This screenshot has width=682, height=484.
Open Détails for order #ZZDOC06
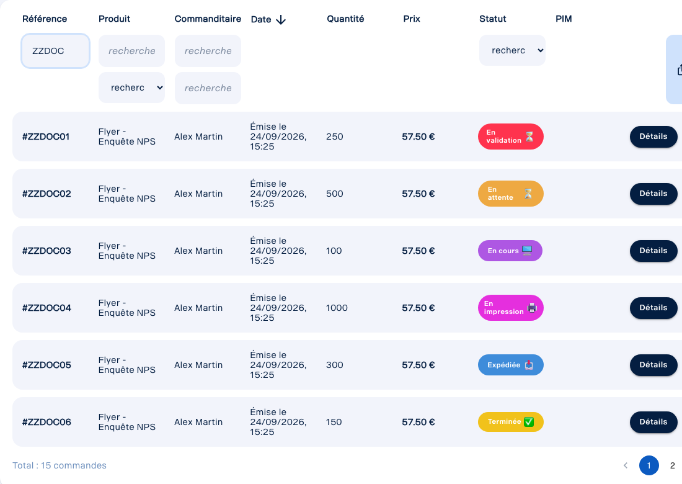653,422
